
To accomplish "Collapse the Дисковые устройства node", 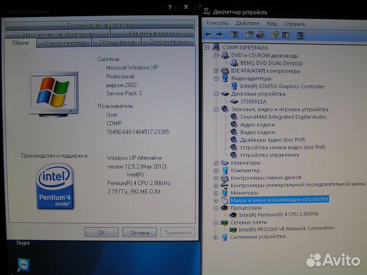I will pyautogui.click(x=216, y=94).
